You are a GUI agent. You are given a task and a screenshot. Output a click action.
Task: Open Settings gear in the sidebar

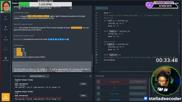(6, 59)
